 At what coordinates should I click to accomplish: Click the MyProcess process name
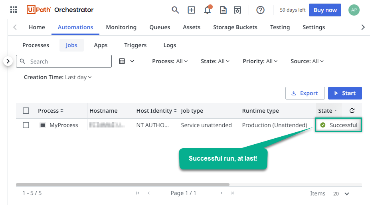tap(64, 125)
